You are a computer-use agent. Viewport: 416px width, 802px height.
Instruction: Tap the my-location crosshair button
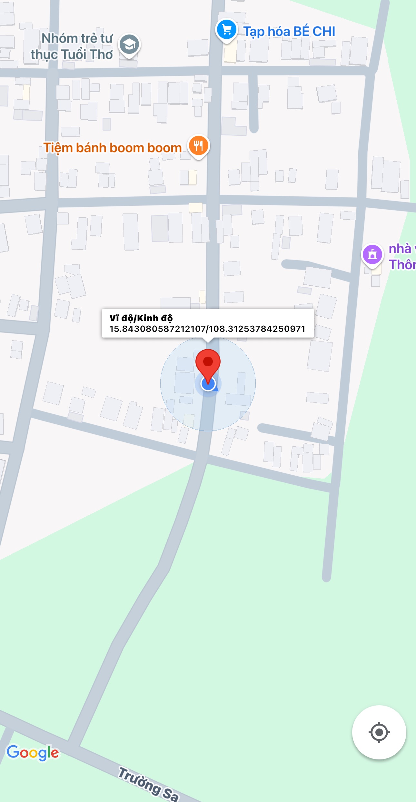click(379, 732)
